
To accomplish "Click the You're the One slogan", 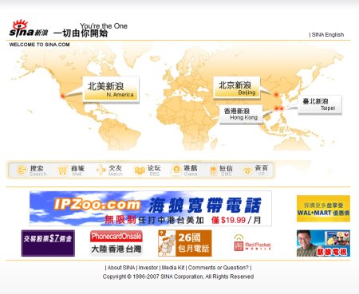I will tap(104, 26).
